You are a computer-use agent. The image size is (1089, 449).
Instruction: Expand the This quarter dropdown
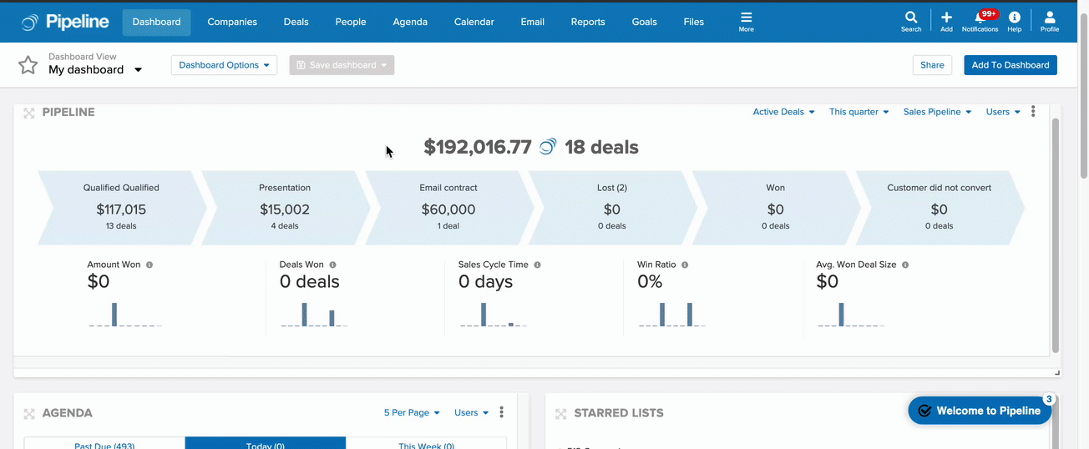pyautogui.click(x=859, y=112)
